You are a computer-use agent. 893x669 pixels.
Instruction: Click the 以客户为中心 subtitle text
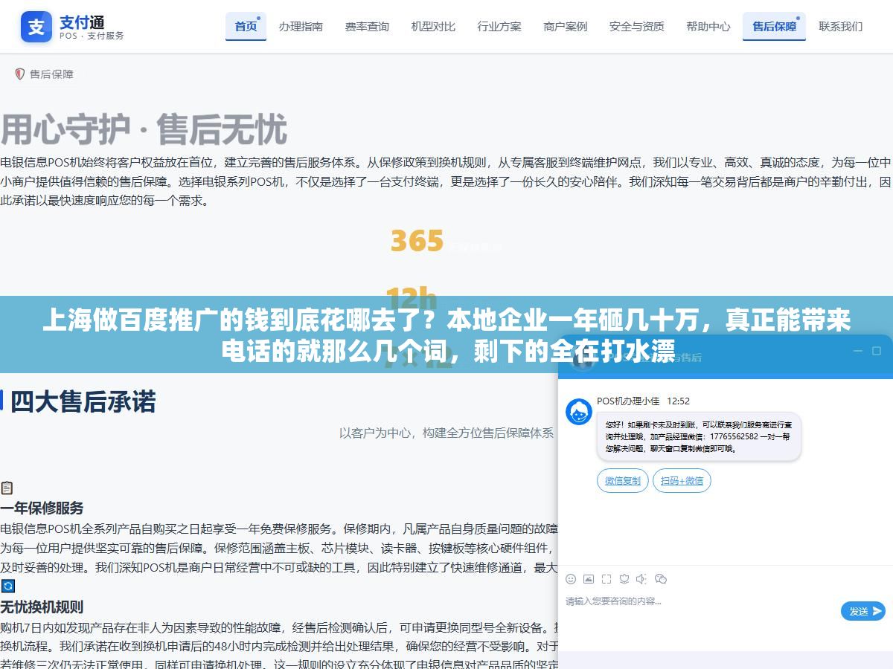446,433
